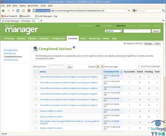166x136 pixels.
Task: Check the box for the Patch Update freetype2 action
Action: [x=36, y=122]
